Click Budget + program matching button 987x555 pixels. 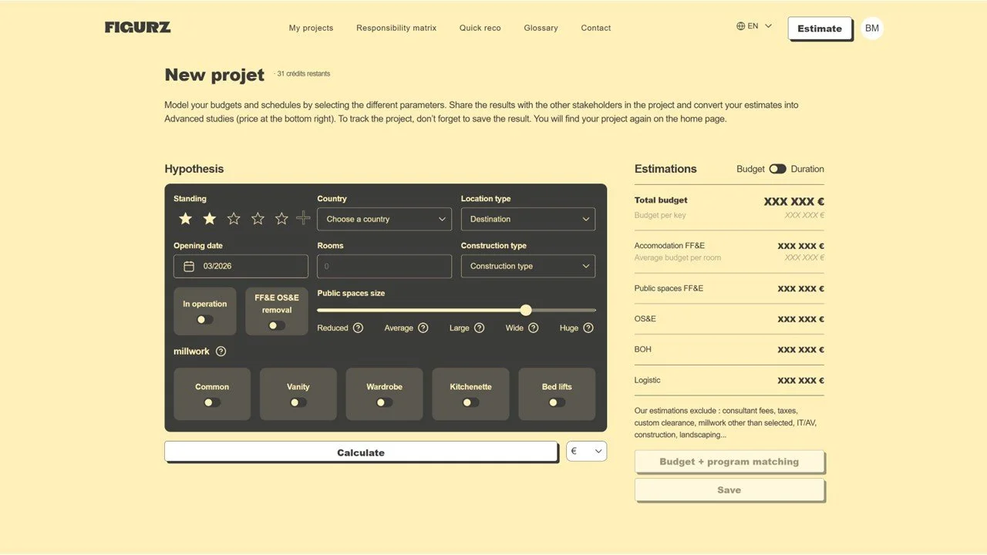[729, 462]
